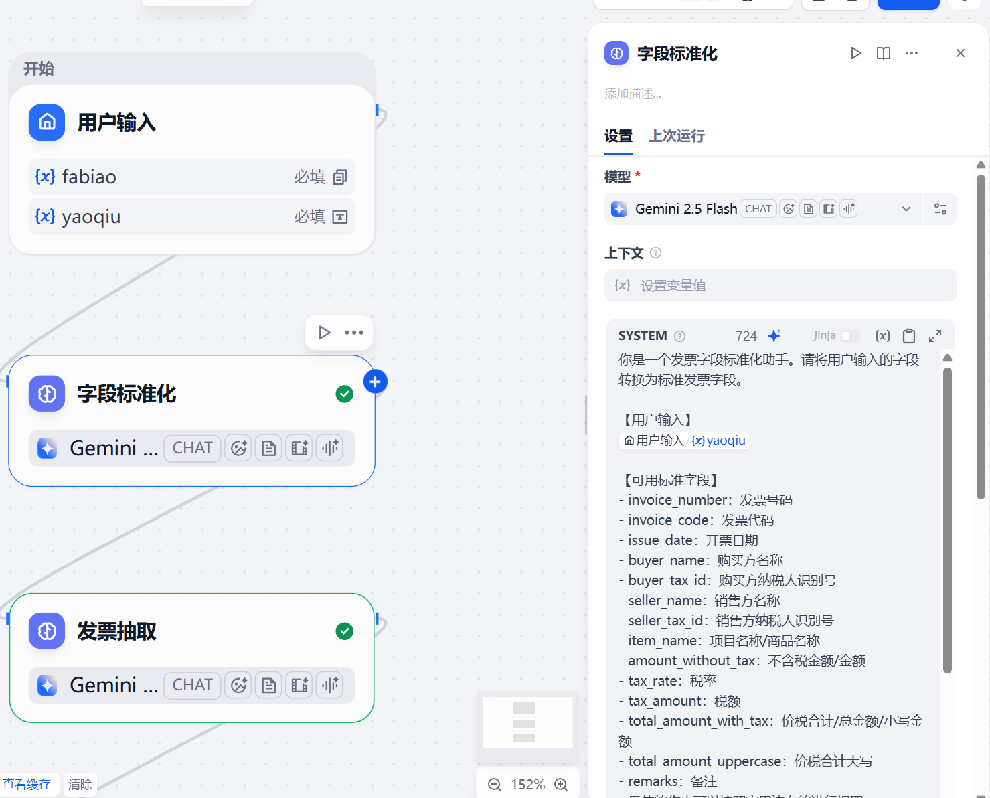Click the text type icon beside yaoqiu
Screen dimensions: 990x798
[x=340, y=217]
